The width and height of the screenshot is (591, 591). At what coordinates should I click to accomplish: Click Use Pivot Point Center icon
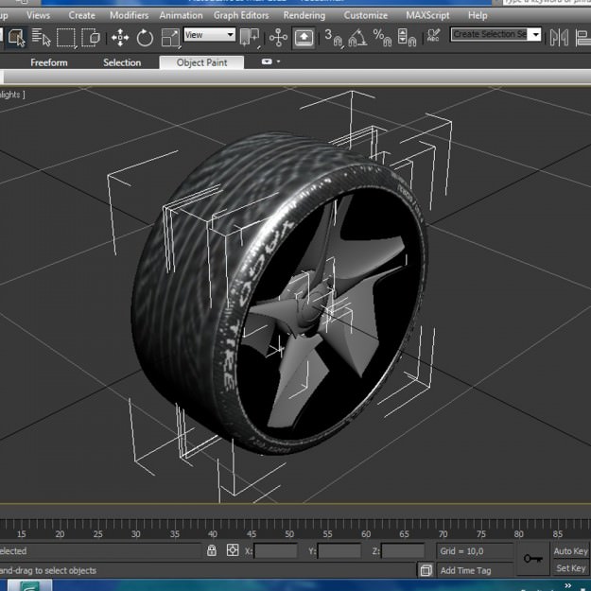point(250,38)
